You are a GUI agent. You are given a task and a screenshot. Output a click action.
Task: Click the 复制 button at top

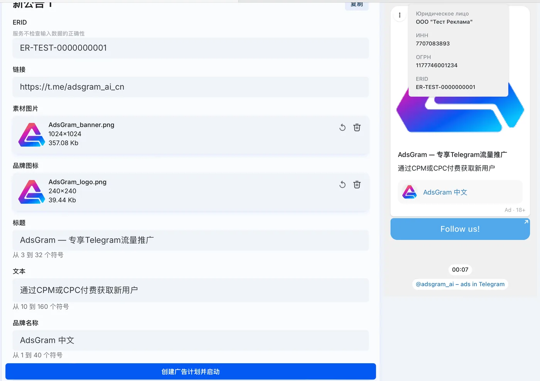(x=357, y=5)
